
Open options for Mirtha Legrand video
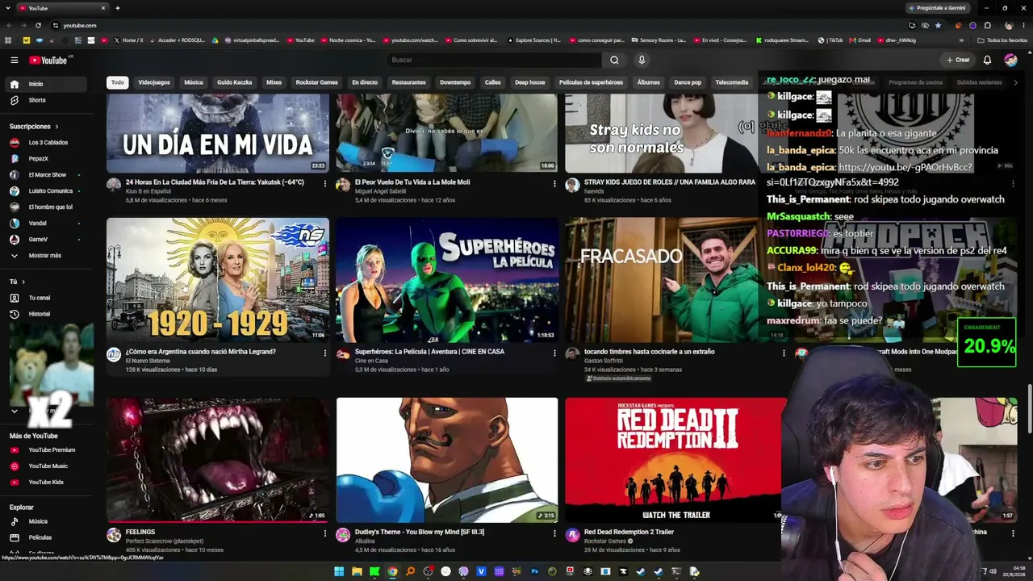pyautogui.click(x=325, y=353)
